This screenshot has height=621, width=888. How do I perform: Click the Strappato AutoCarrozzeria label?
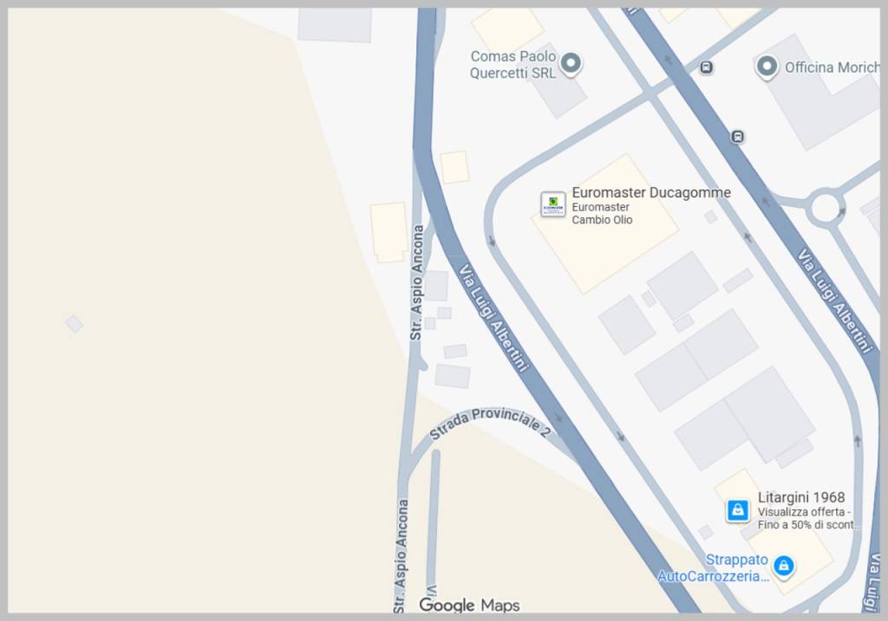tap(714, 568)
